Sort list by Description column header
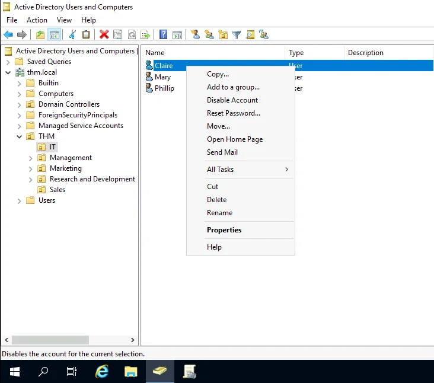Viewport: 434px width, 383px height. coord(388,53)
